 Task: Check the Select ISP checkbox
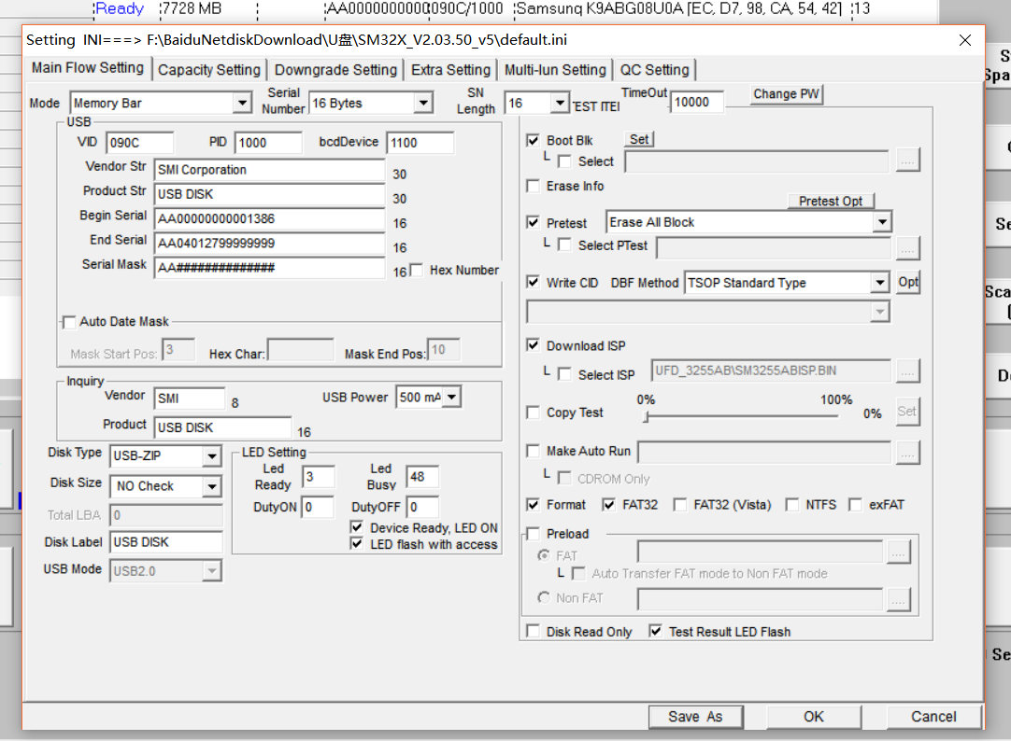(x=564, y=374)
